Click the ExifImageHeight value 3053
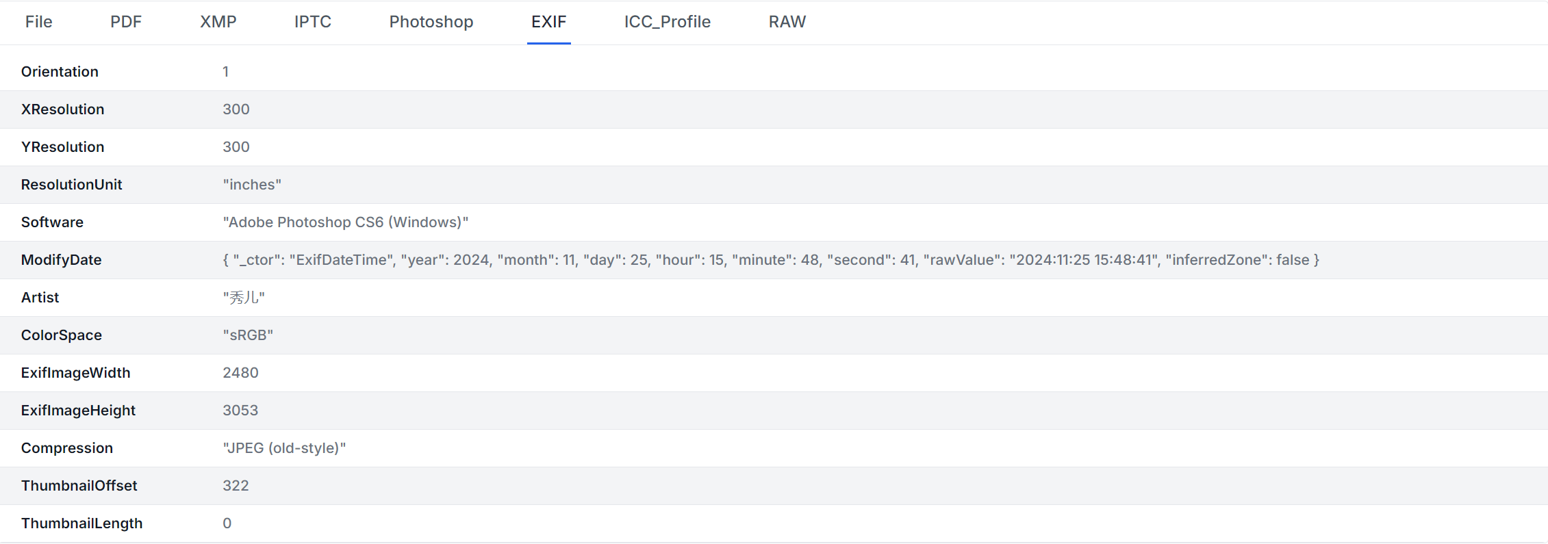The image size is (1548, 544). 240,411
